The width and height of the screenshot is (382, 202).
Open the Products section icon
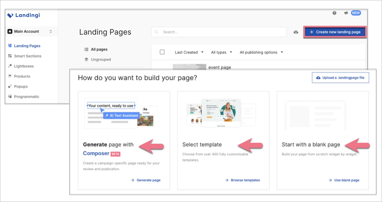(10, 76)
